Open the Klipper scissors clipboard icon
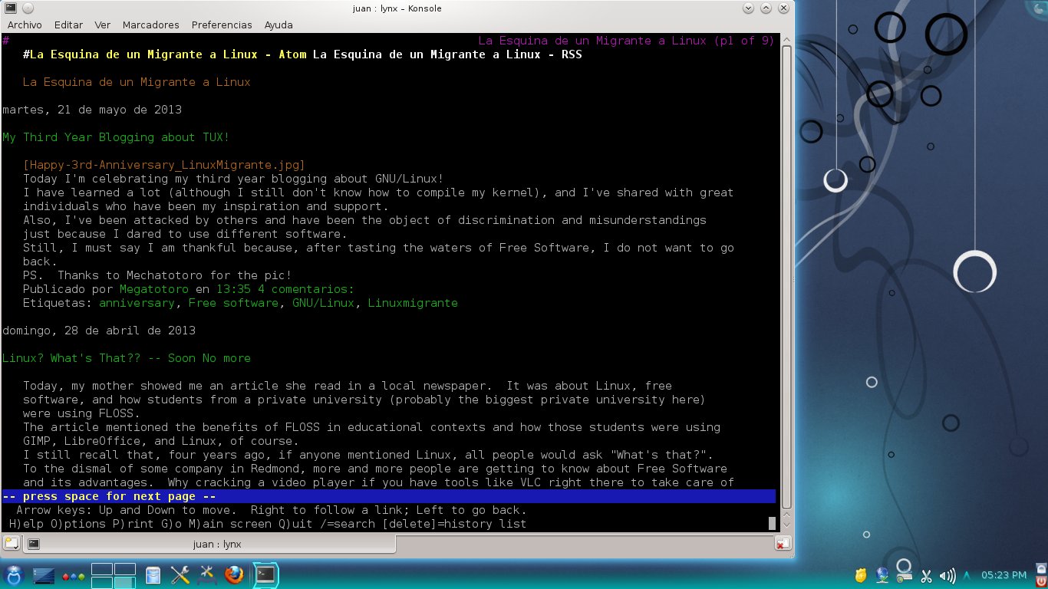The height and width of the screenshot is (589, 1048). (926, 575)
